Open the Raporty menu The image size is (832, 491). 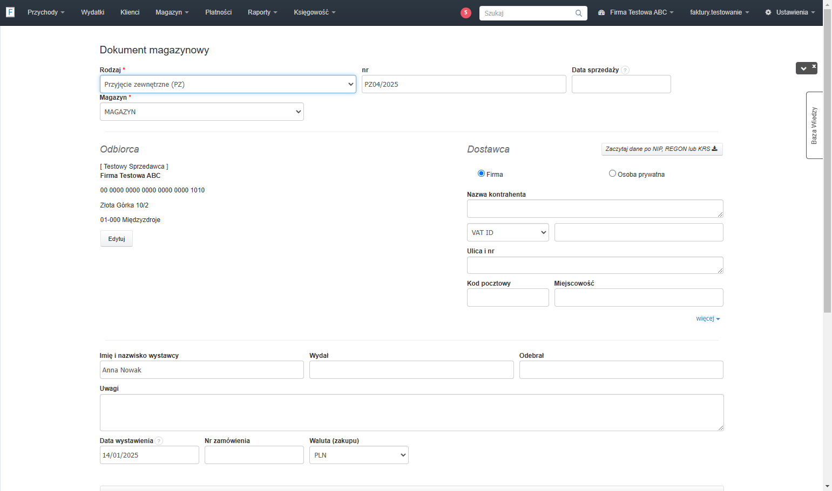point(262,12)
